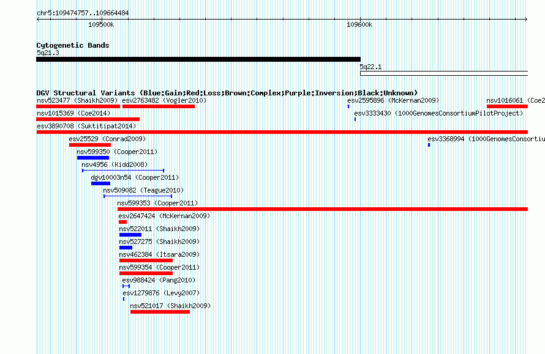Click the esv1279876 (Levy2007) label
This screenshot has width=545, height=354.
click(x=161, y=293)
